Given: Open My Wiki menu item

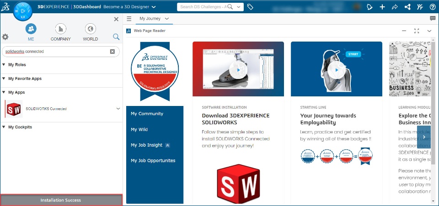Looking at the screenshot, I should pos(139,129).
